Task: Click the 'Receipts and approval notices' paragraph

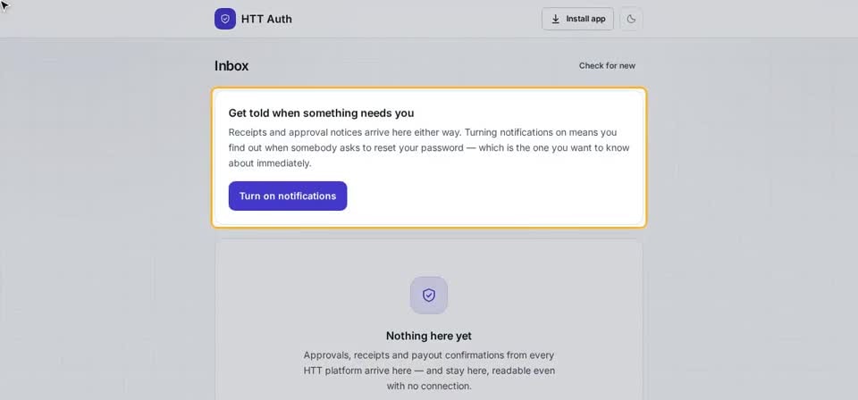Action: tap(429, 147)
